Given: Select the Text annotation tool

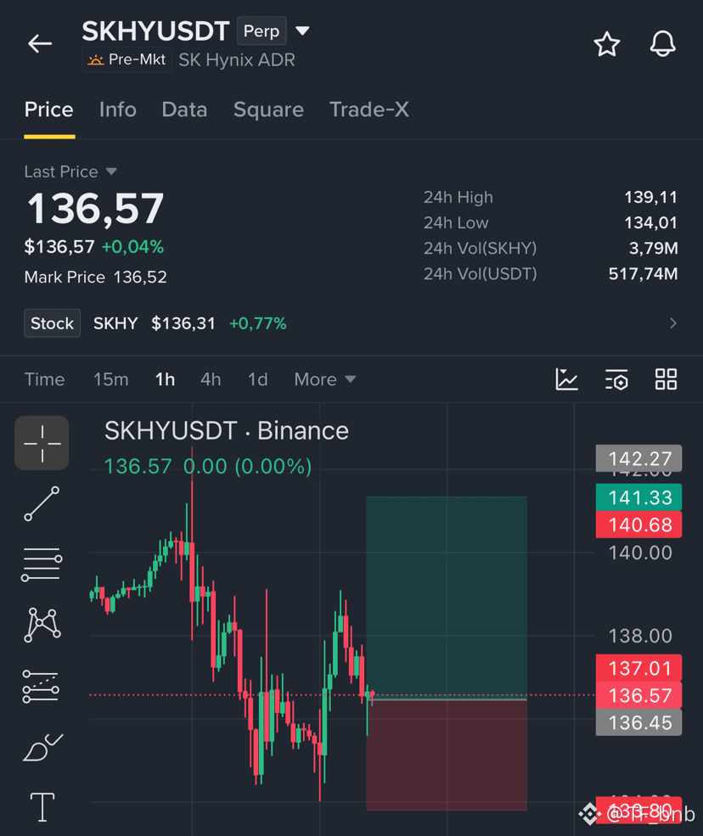Looking at the screenshot, I should (42, 807).
